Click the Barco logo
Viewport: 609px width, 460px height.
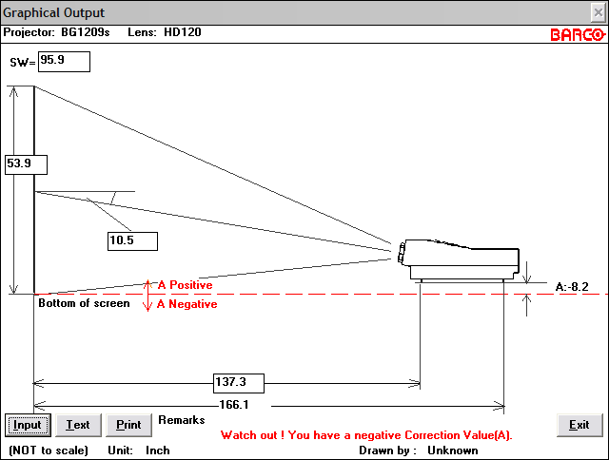[578, 35]
